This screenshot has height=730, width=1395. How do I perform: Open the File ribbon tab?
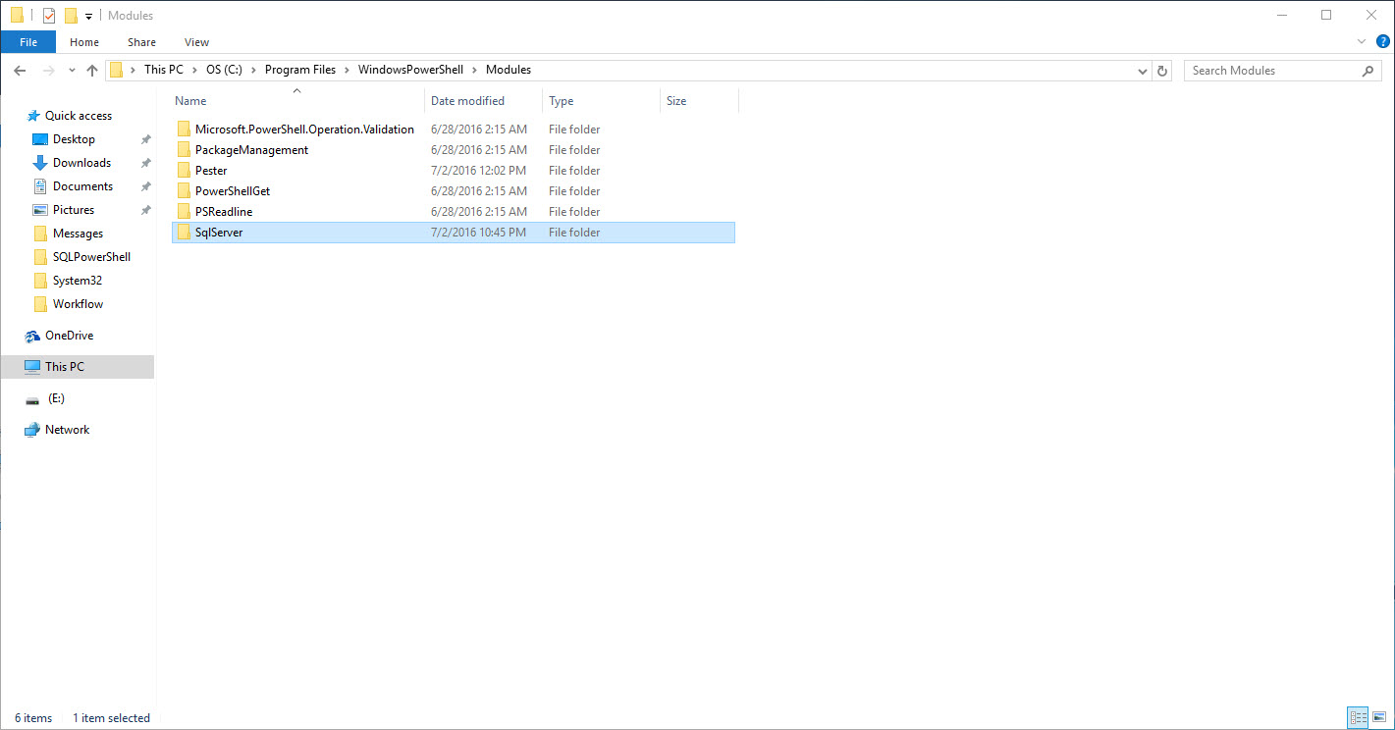click(28, 42)
